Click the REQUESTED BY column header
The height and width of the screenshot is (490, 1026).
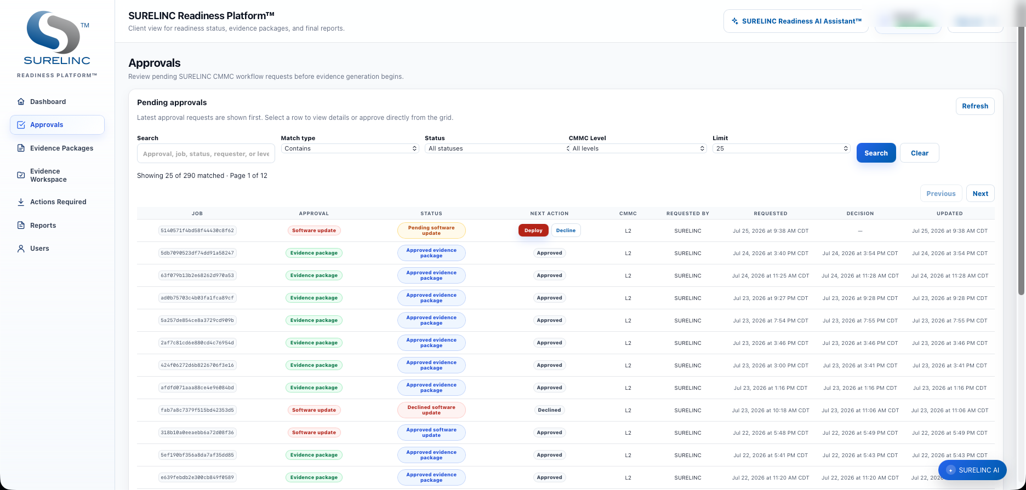coord(688,214)
